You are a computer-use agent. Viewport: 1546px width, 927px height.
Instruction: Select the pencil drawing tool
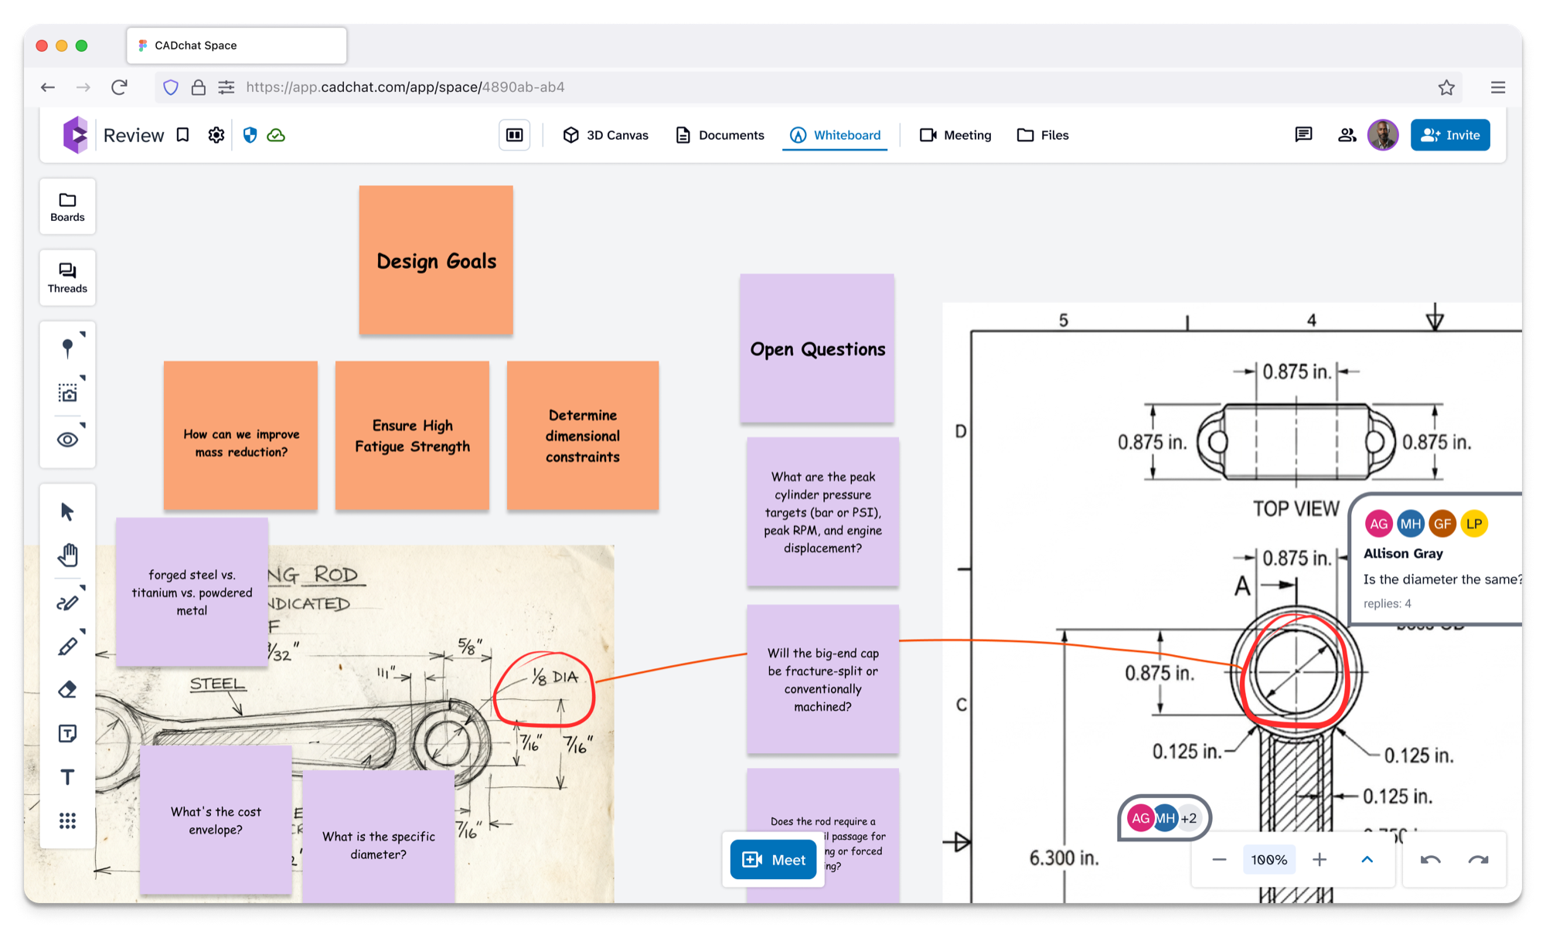[x=67, y=646]
